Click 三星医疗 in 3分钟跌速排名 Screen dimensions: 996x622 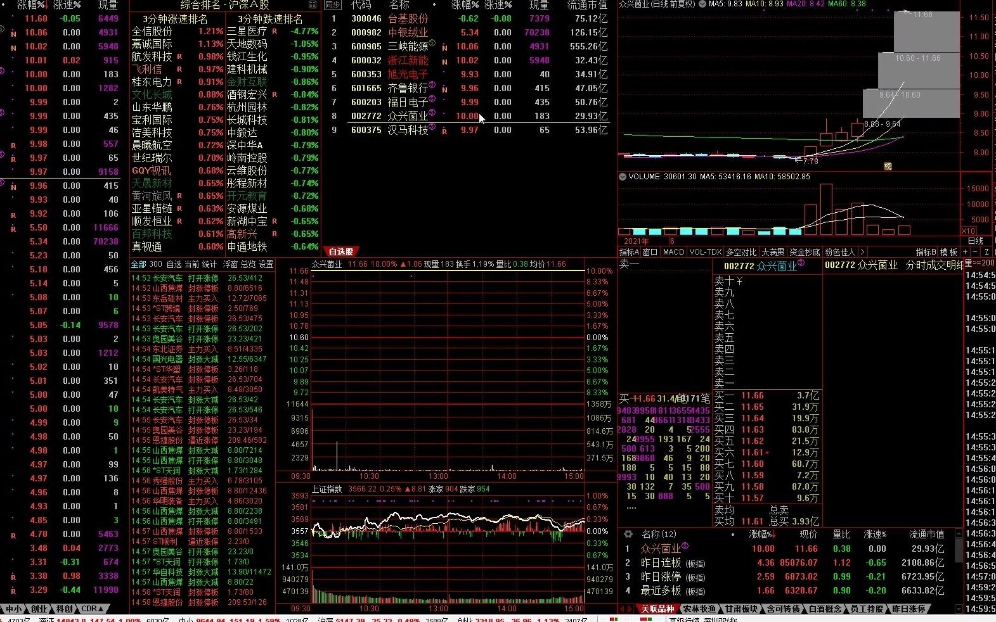coord(247,31)
